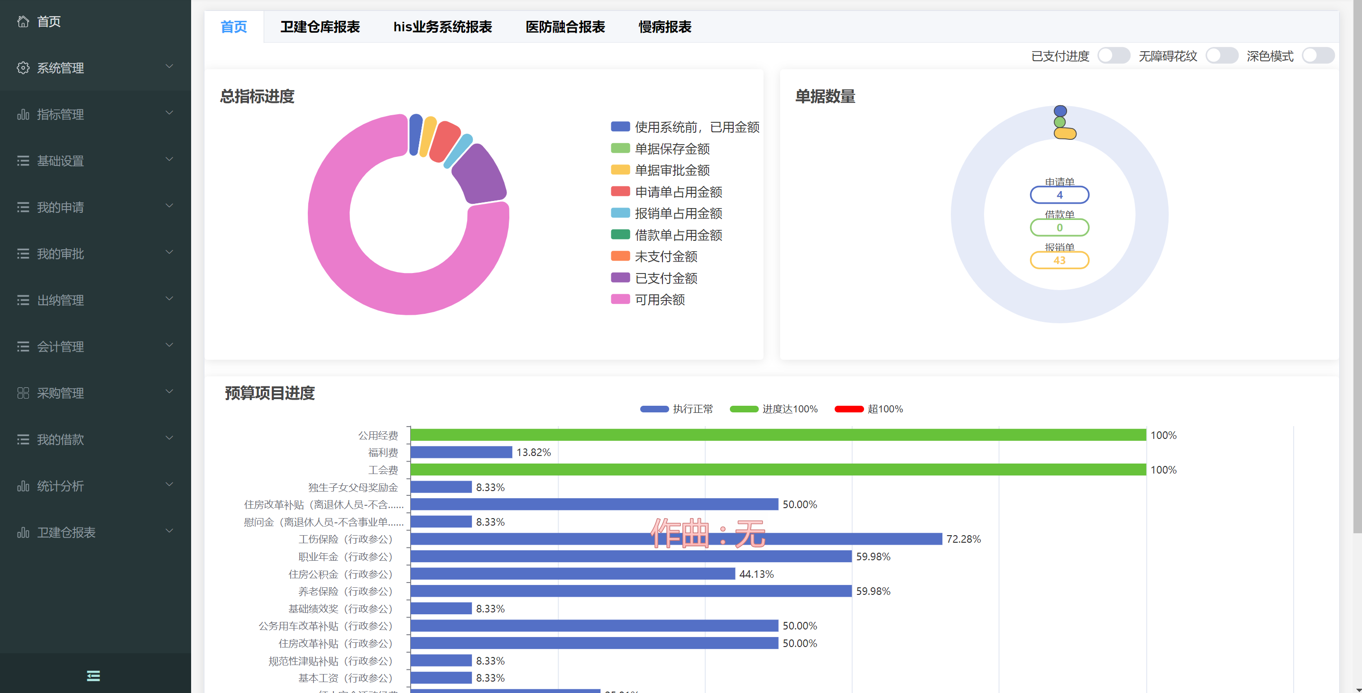Click the 单据保存金额 legend swatch
The image size is (1362, 693).
coord(620,148)
